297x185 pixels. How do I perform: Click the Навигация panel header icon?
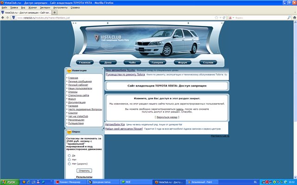(x=69, y=71)
